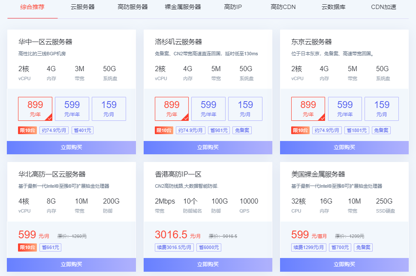Click the 华中一区云服务器 title
Image resolution: width=416 pixels, height=276 pixels.
pyautogui.click(x=45, y=42)
